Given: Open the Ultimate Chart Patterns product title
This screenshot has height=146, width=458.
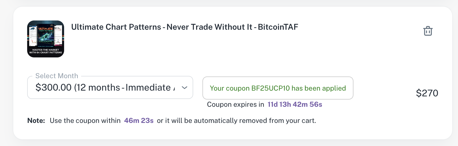Looking at the screenshot, I should pos(185,27).
